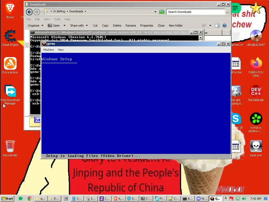Click the Open button with 7z icon

[x=54, y=26]
